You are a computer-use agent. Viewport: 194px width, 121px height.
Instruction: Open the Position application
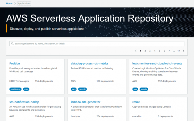15,64
